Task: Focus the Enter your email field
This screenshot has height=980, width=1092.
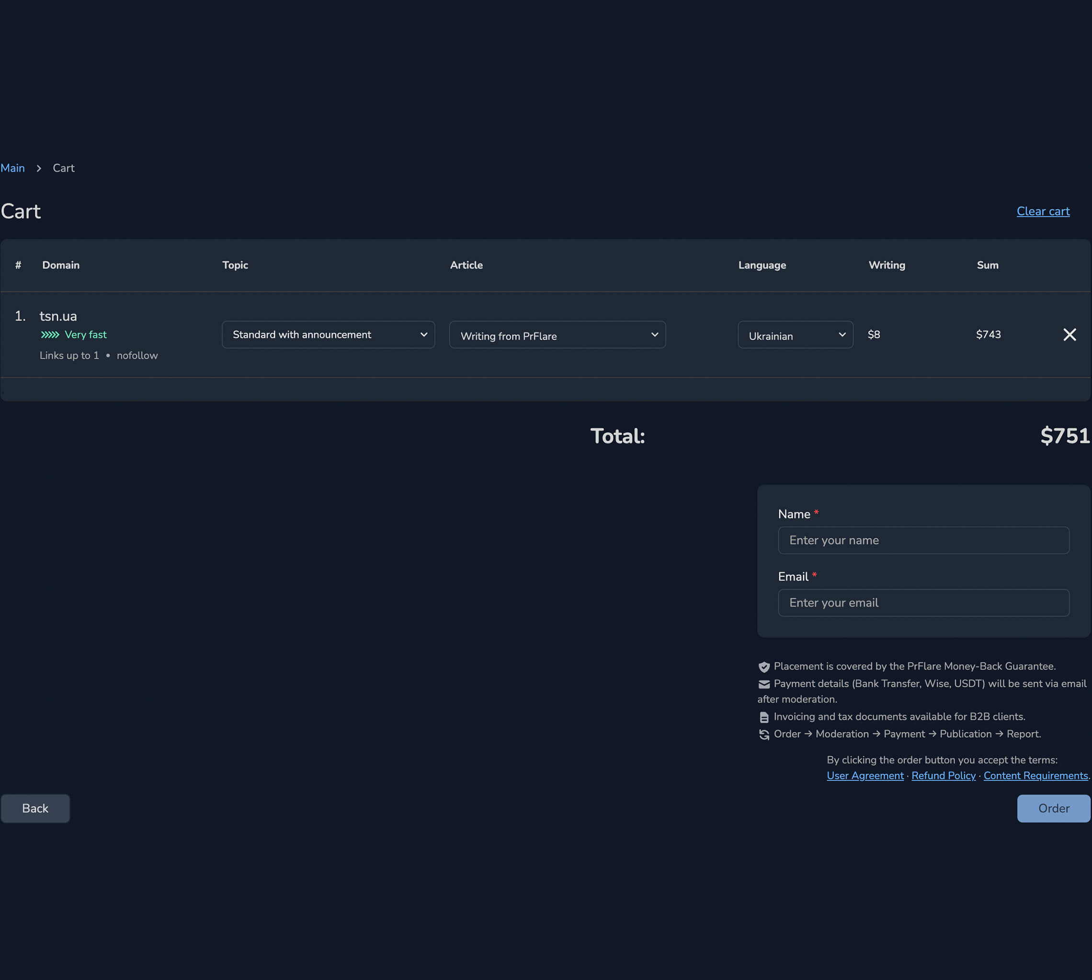Action: [923, 603]
